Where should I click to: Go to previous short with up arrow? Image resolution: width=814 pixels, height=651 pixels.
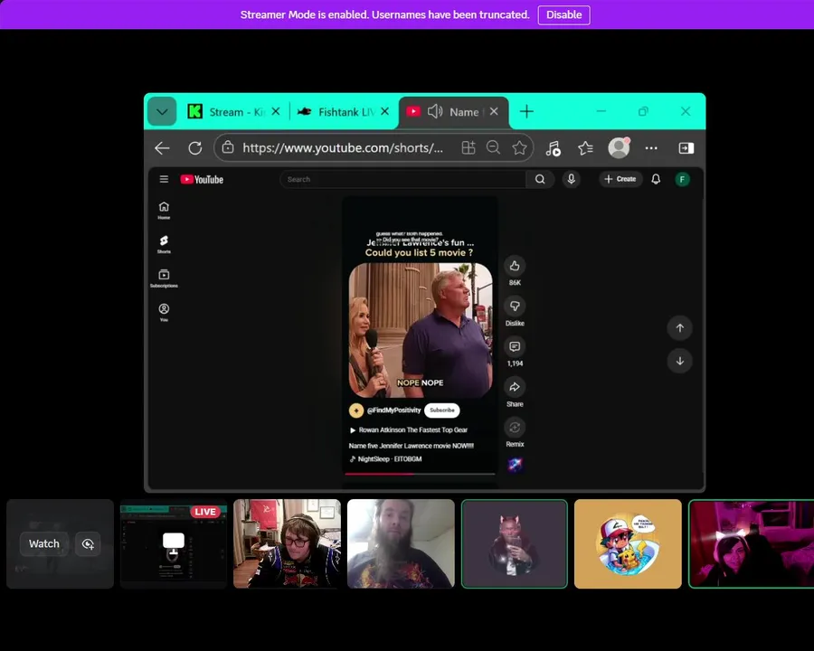[679, 328]
